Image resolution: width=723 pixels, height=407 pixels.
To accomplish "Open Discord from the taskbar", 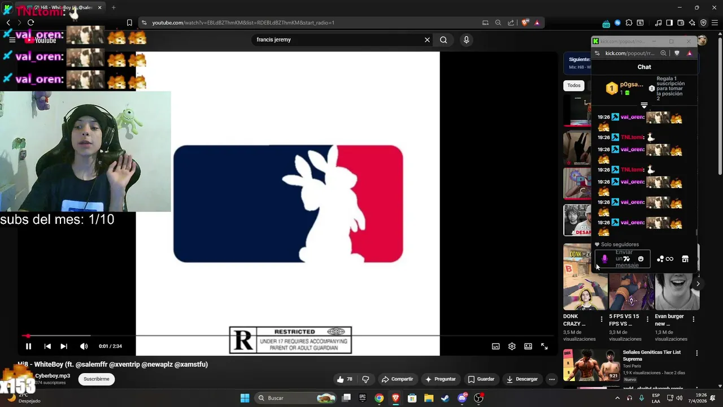I will (x=462, y=398).
